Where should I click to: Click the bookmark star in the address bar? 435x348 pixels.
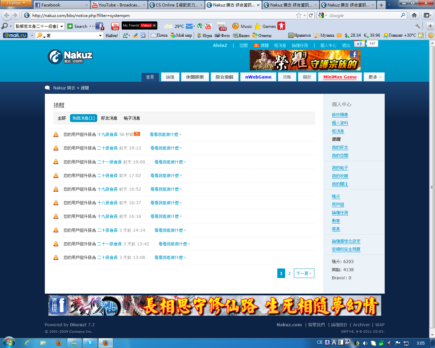click(x=298, y=15)
